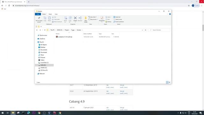Switch to the Share ribbon tab

[50, 14]
